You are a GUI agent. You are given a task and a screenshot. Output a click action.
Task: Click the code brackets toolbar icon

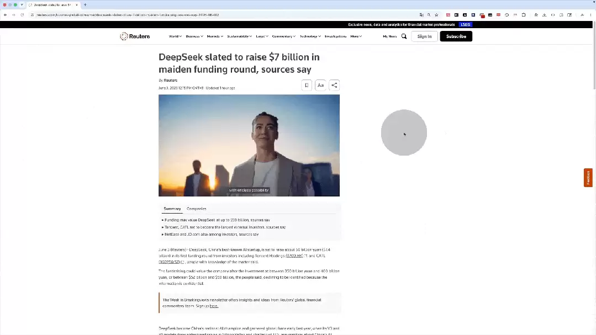coord(553,15)
